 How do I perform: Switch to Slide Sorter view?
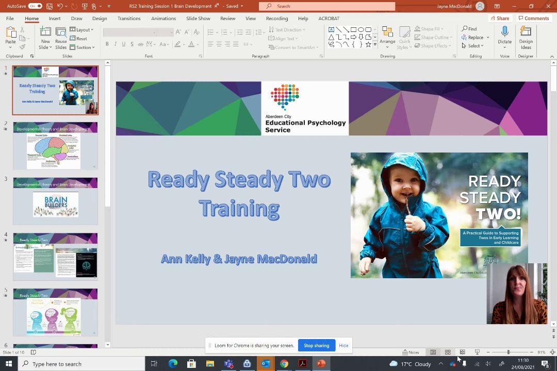(x=448, y=352)
